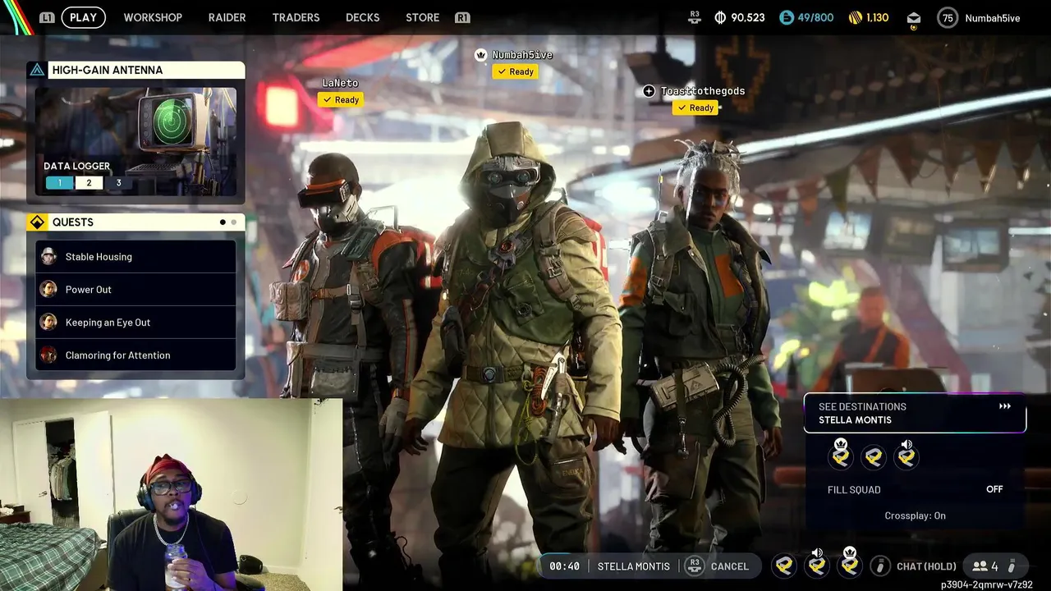The image size is (1051, 591).
Task: Select the Toasttothegods player name
Action: (703, 91)
